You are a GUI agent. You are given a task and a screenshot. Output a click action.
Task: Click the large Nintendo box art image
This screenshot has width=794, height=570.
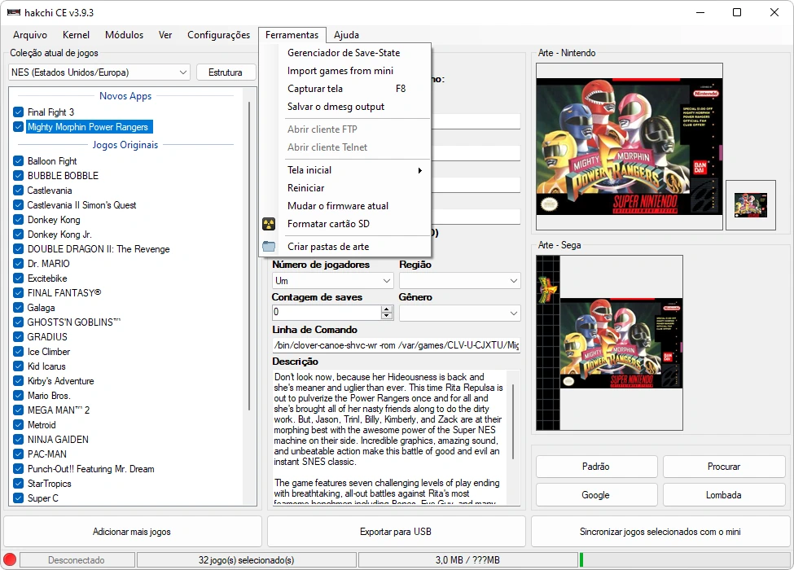(625, 147)
